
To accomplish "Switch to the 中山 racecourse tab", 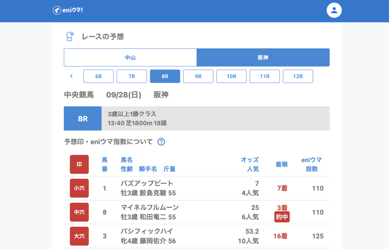I will click(x=130, y=57).
